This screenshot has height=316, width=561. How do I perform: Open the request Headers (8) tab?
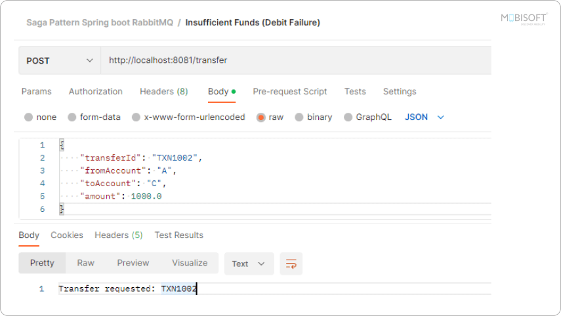click(164, 92)
